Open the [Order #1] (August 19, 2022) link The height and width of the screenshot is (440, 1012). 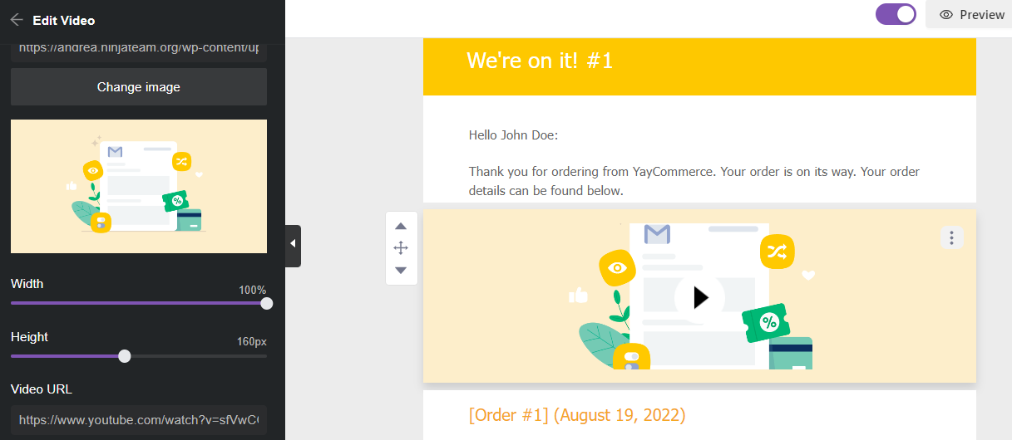(578, 414)
